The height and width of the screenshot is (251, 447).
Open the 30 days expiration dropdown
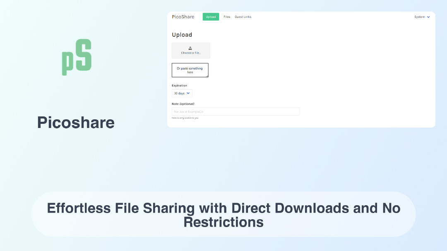coord(182,93)
